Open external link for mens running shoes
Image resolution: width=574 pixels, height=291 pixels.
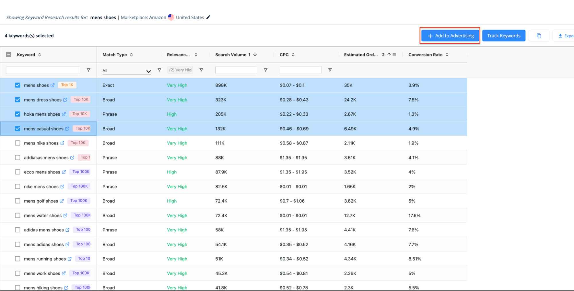point(69,259)
